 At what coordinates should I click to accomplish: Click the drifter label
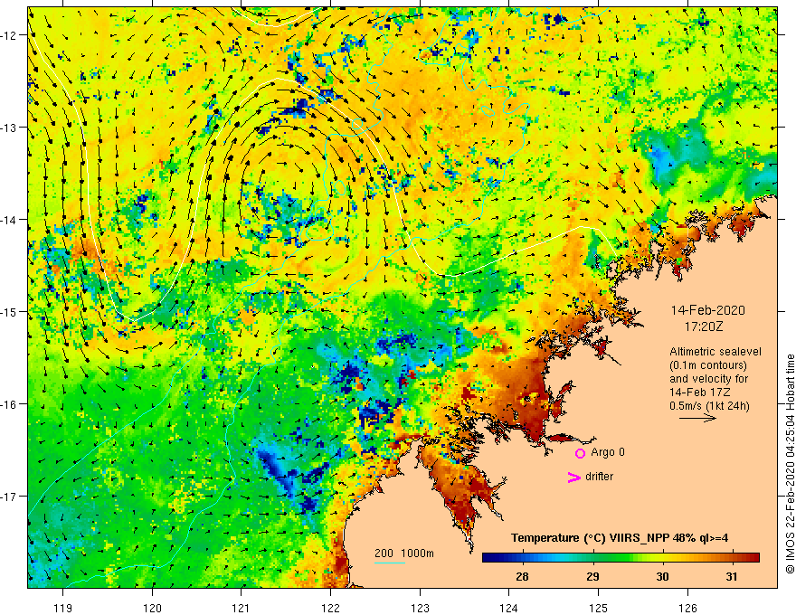599,477
